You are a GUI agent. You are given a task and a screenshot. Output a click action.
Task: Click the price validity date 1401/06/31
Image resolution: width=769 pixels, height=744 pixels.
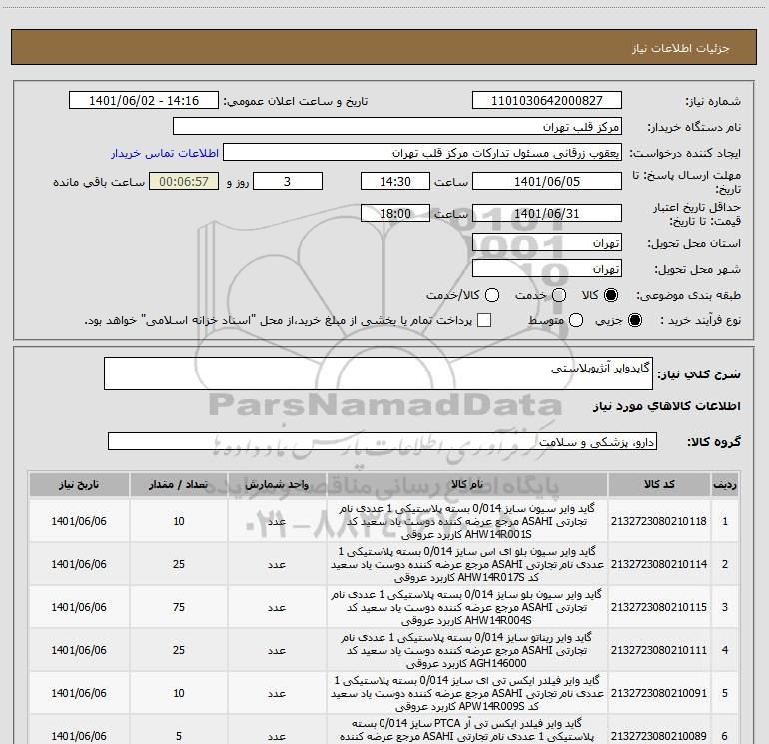click(547, 213)
